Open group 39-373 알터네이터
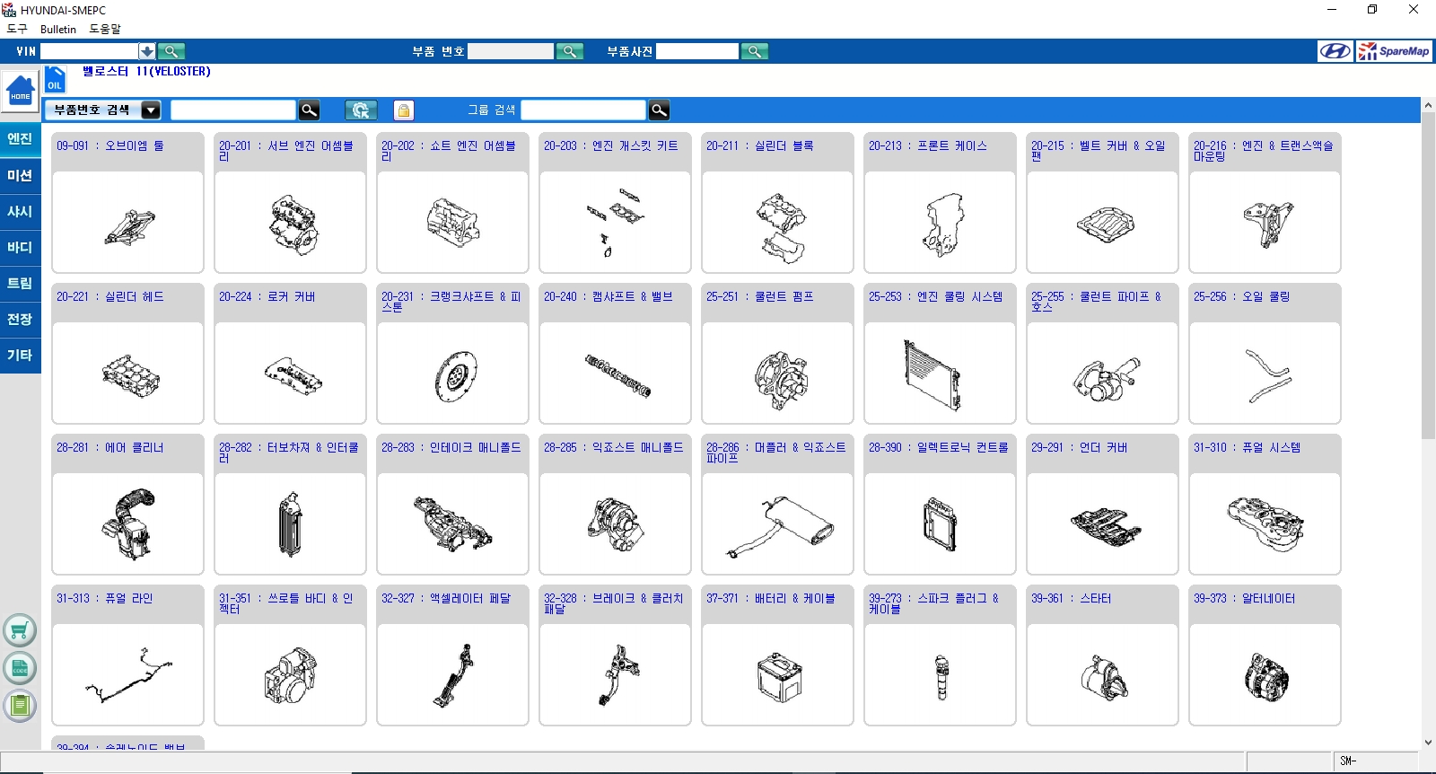 tap(1265, 655)
